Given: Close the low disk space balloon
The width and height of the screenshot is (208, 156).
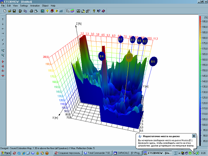Looking at the screenshot, I should click(x=194, y=136).
